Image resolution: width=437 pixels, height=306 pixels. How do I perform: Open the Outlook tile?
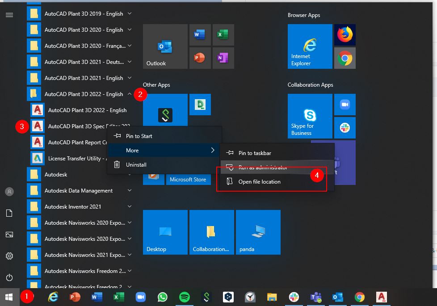(x=165, y=46)
